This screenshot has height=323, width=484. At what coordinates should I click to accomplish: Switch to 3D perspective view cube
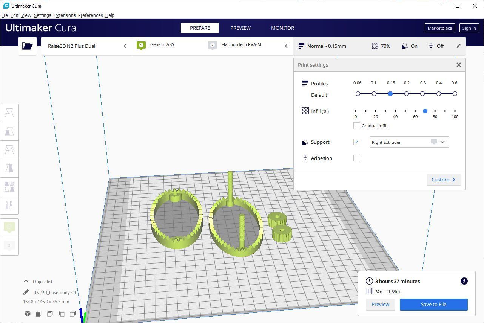(x=28, y=314)
